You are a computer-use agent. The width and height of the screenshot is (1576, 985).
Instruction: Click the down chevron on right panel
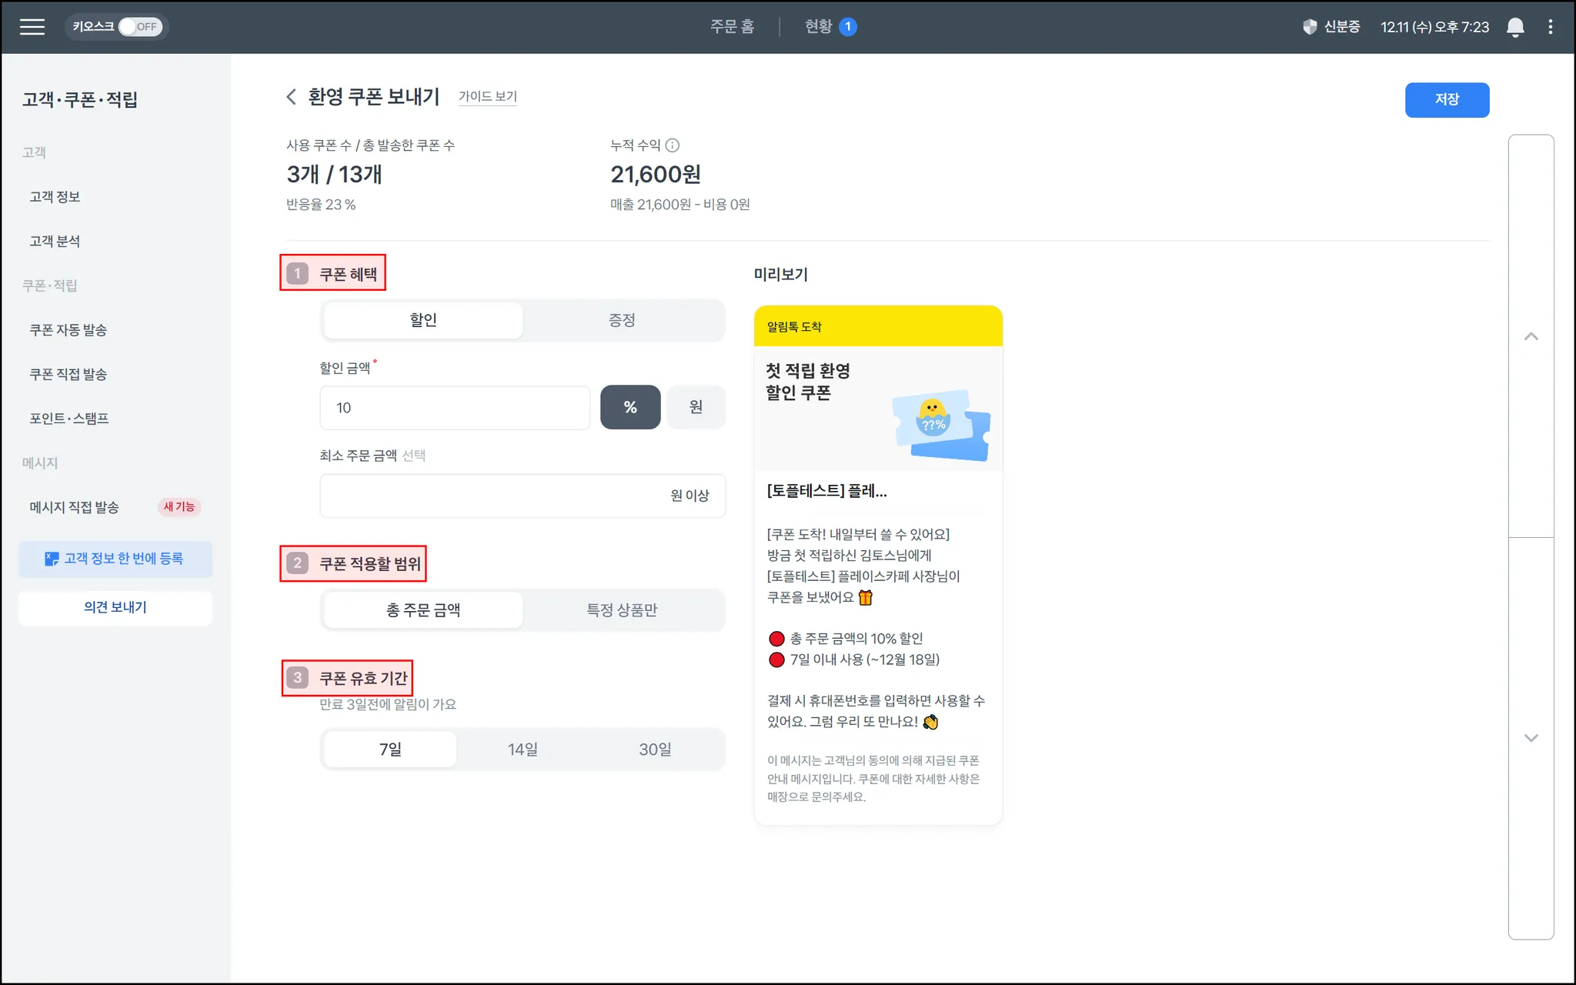click(1531, 738)
